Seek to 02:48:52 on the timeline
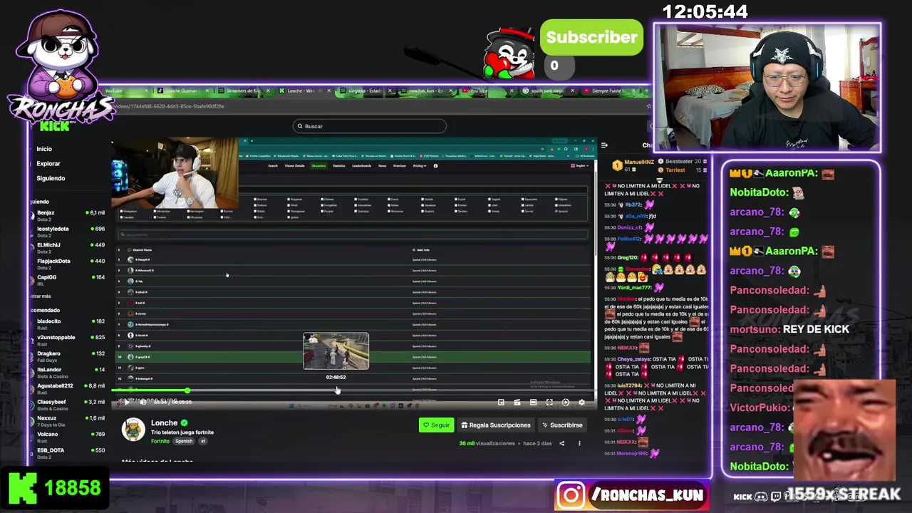The image size is (912, 513). pos(336,390)
